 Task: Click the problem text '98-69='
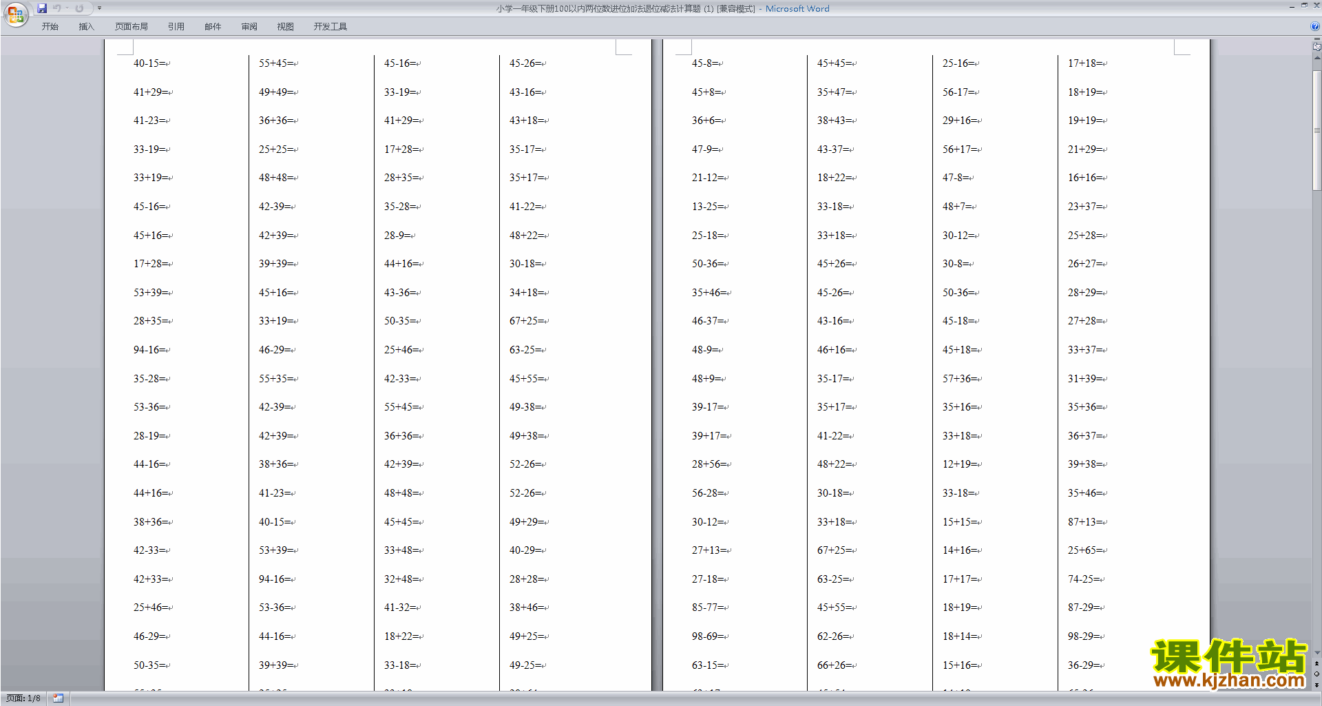[708, 636]
